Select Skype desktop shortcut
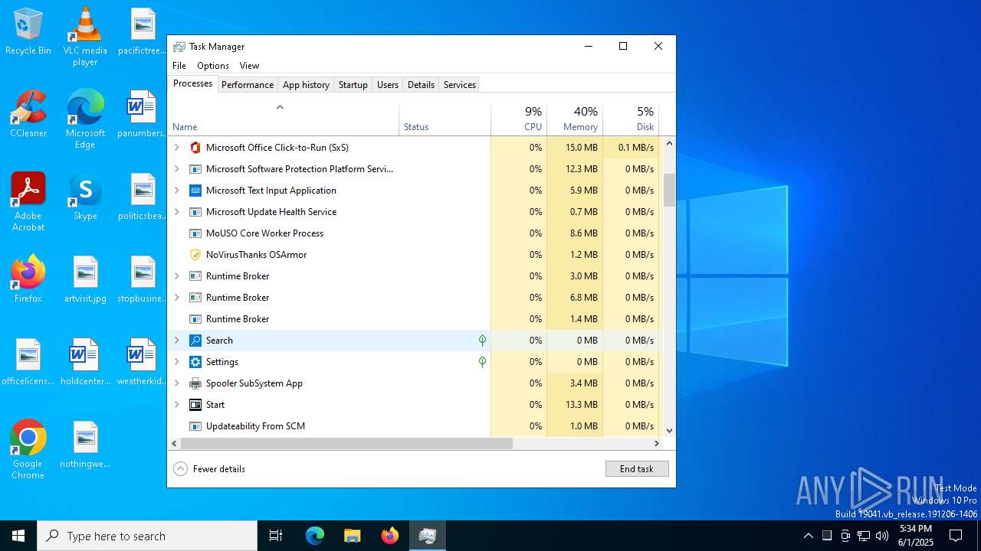Image resolution: width=981 pixels, height=551 pixels. click(x=85, y=196)
